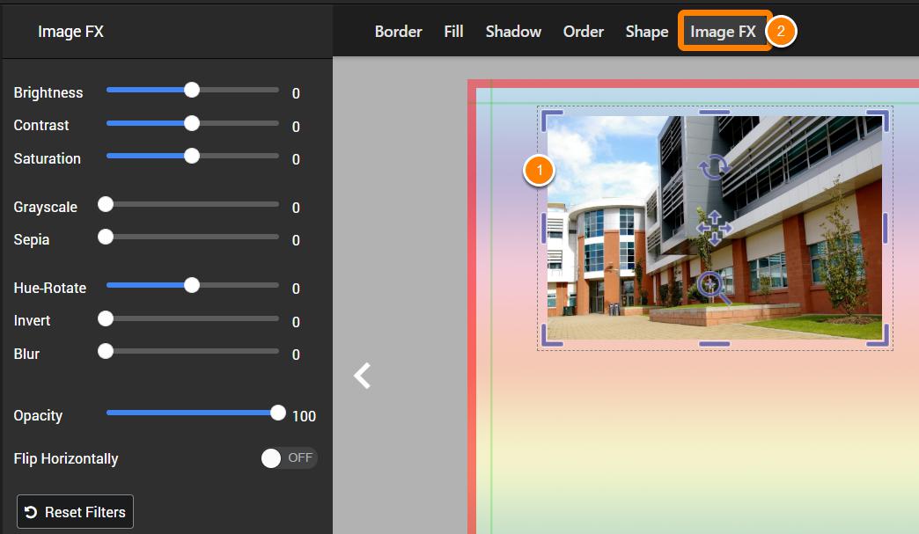This screenshot has height=534, width=919.
Task: Go to the Shape tab
Action: (x=647, y=32)
